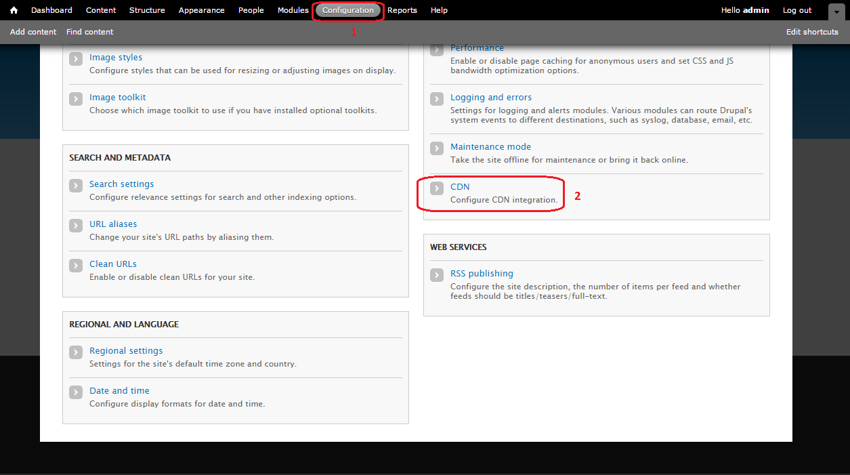The width and height of the screenshot is (850, 475).
Task: Open RSS publishing settings
Action: [x=482, y=274]
